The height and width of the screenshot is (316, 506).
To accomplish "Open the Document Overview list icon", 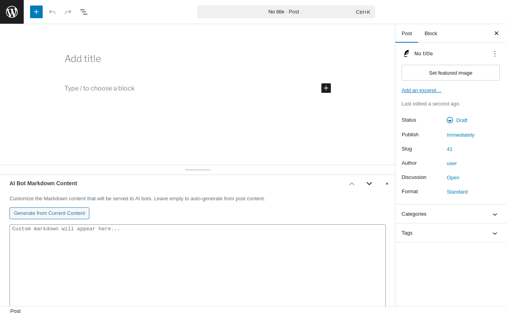I will tap(84, 12).
